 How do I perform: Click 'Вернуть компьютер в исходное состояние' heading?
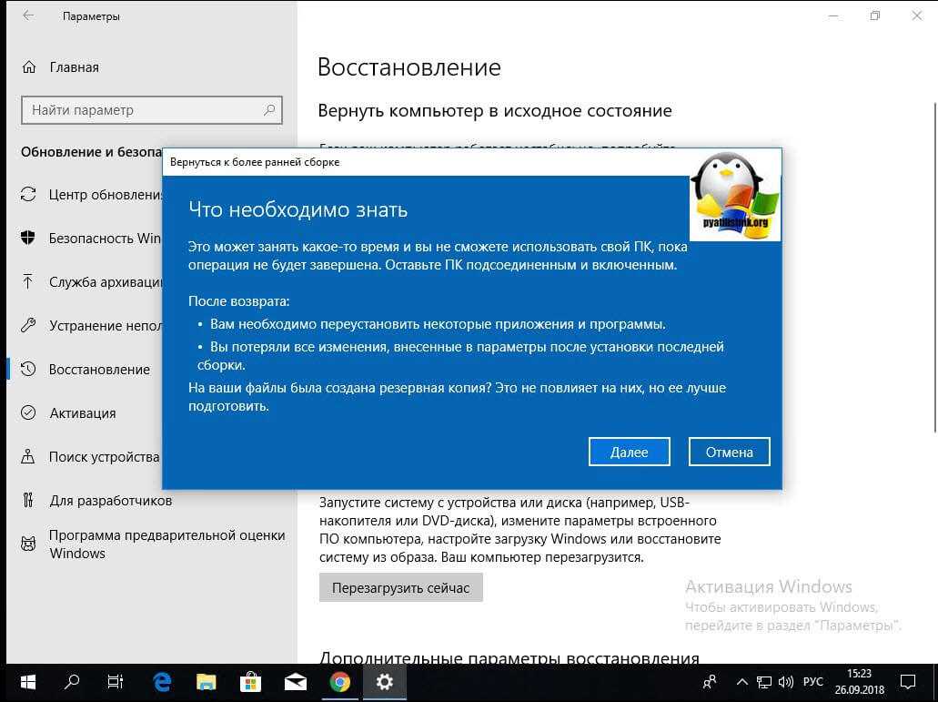[x=495, y=111]
